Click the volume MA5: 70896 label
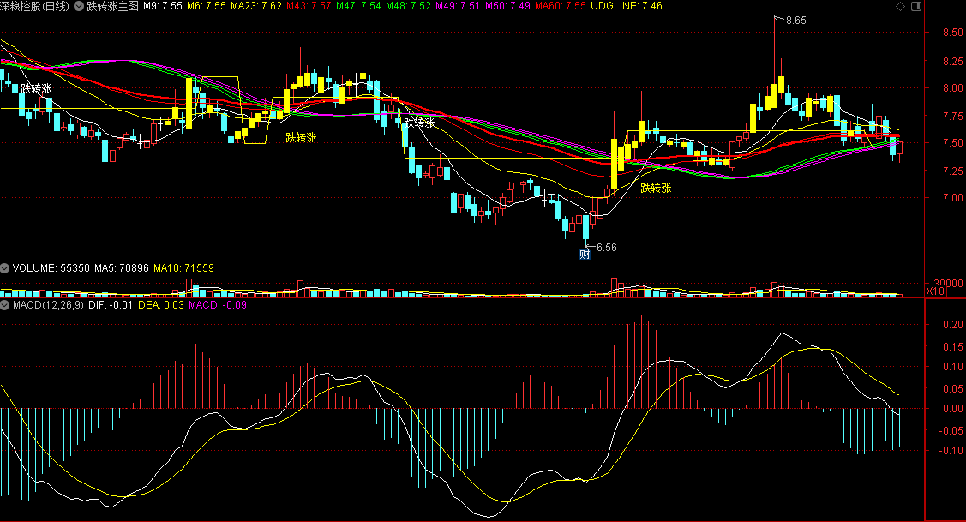 click(x=122, y=268)
